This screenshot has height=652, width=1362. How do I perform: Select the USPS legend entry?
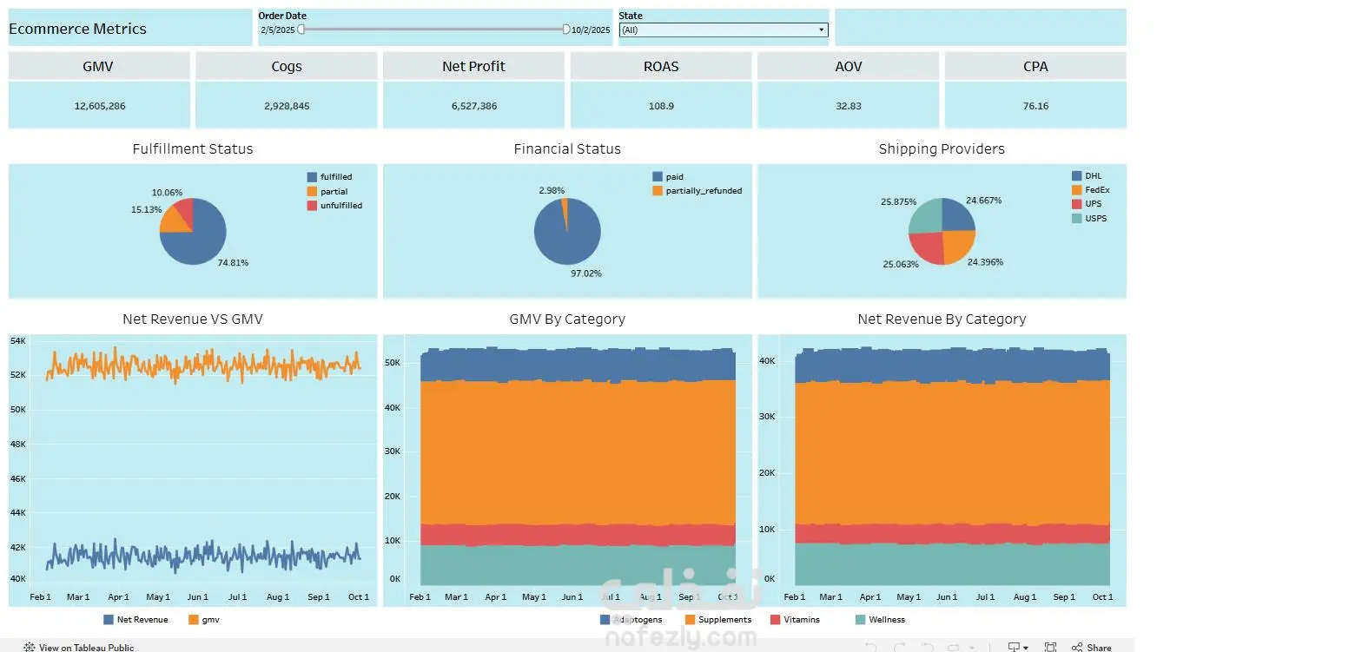pos(1089,219)
